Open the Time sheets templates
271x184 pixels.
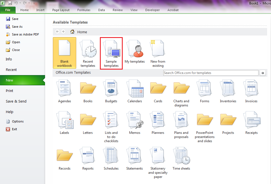[x=181, y=159]
